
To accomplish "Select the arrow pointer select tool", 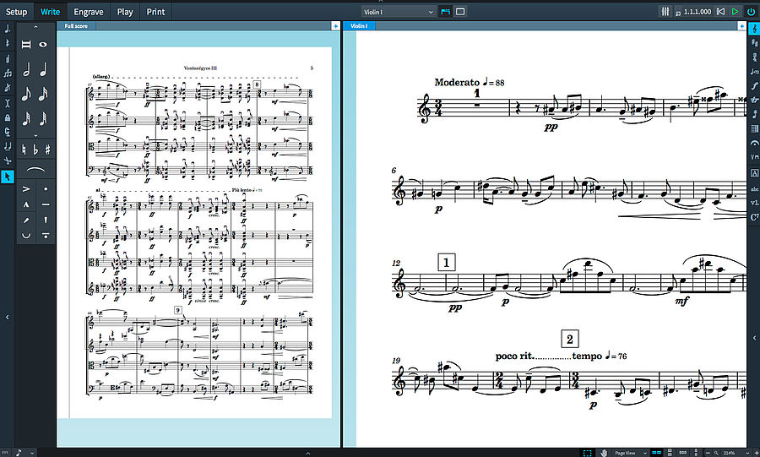I will click(x=8, y=177).
